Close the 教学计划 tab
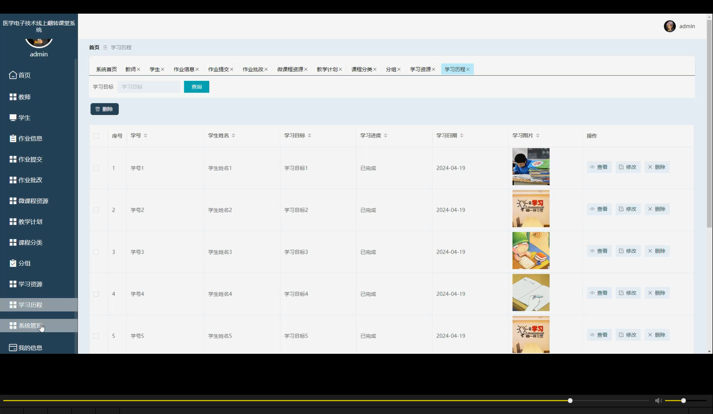713x414 pixels. 340,69
